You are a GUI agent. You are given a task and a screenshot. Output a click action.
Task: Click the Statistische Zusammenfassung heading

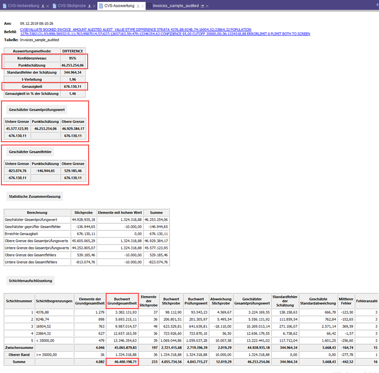coord(35,196)
